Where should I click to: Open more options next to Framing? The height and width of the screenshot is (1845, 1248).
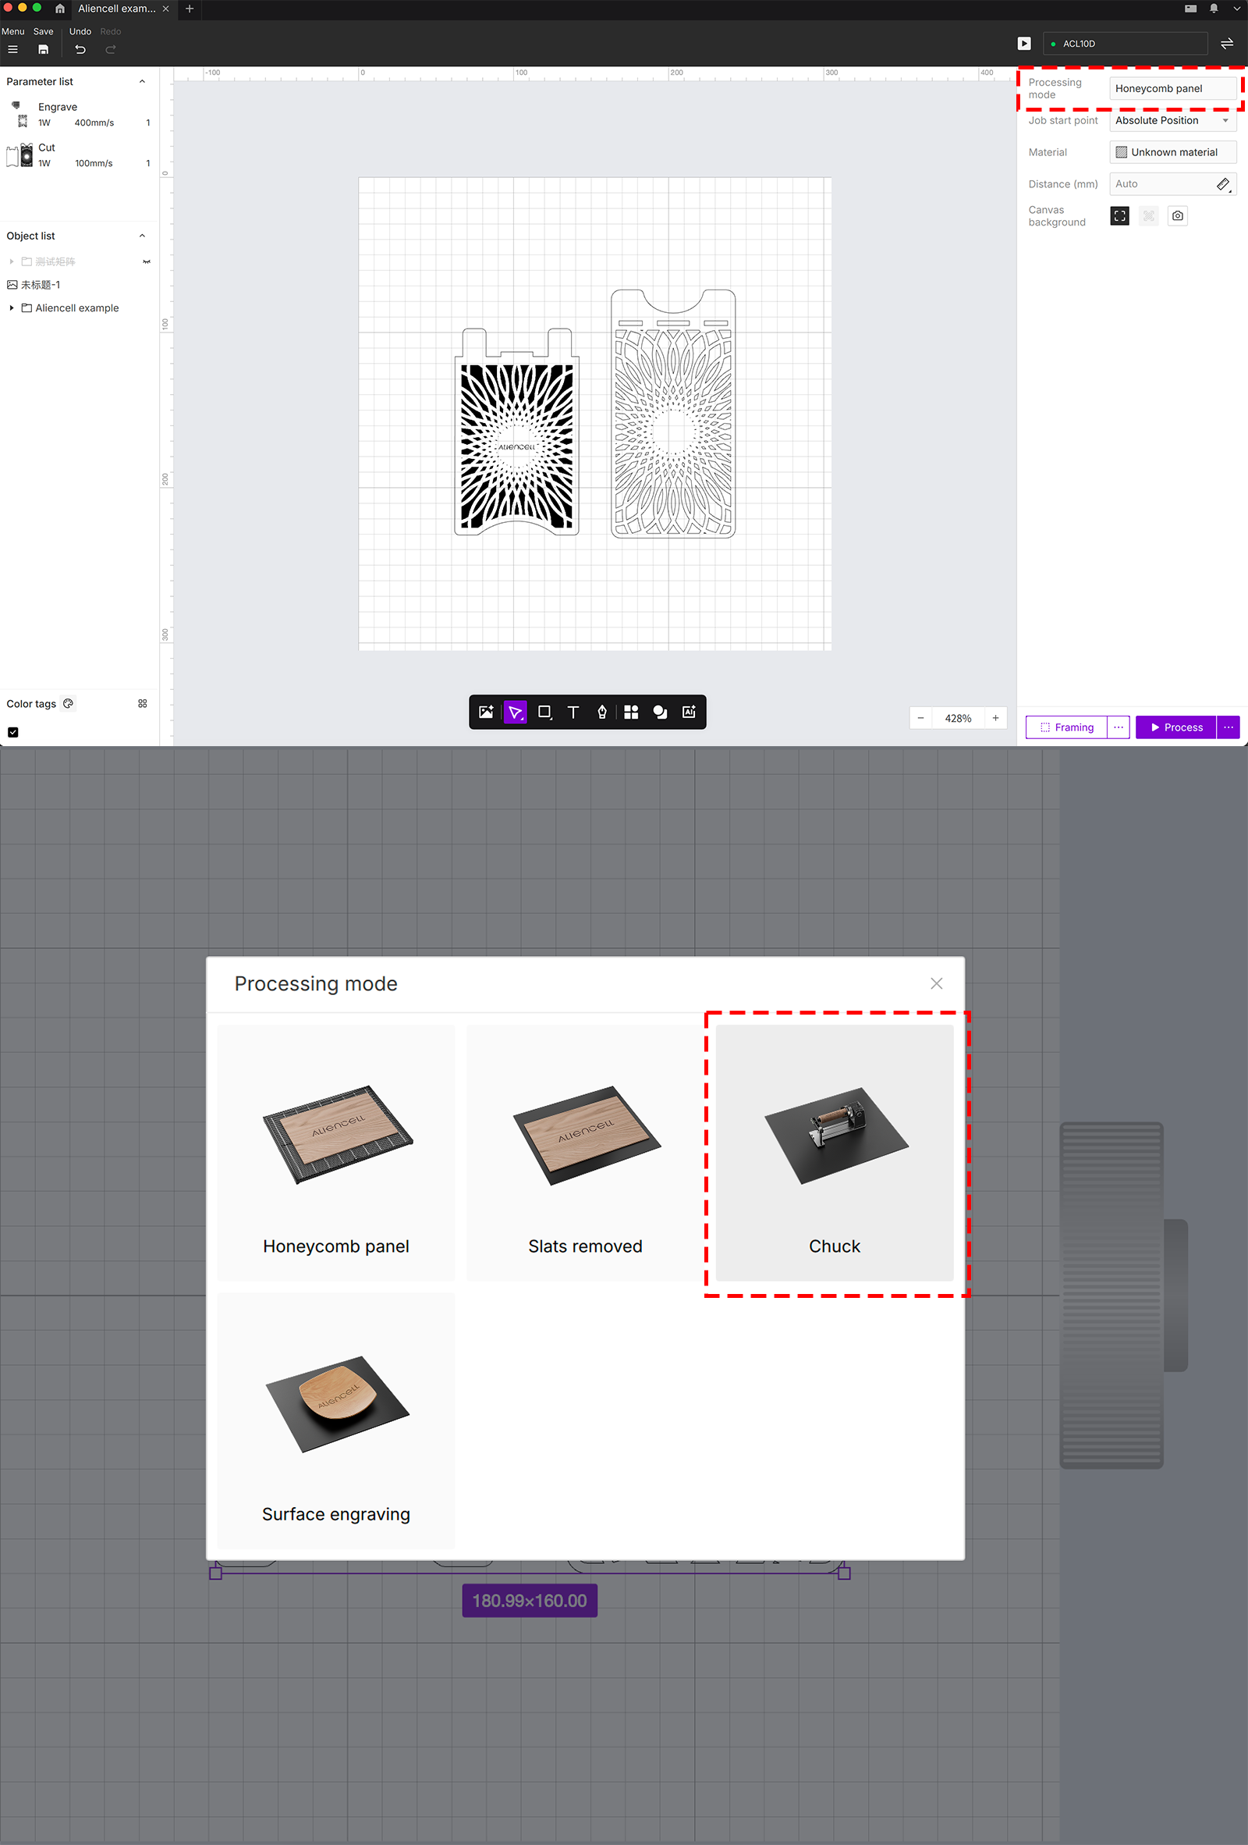(1118, 727)
